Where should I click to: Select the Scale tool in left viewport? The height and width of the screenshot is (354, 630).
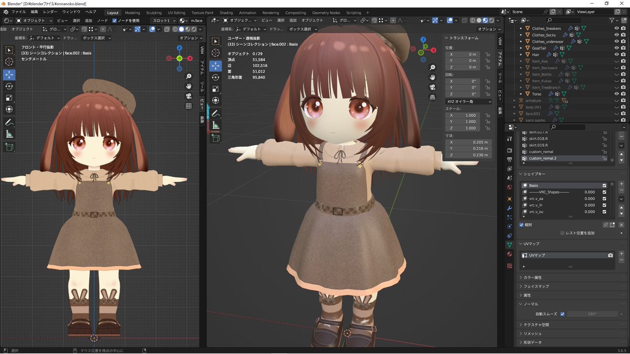pyautogui.click(x=9, y=98)
